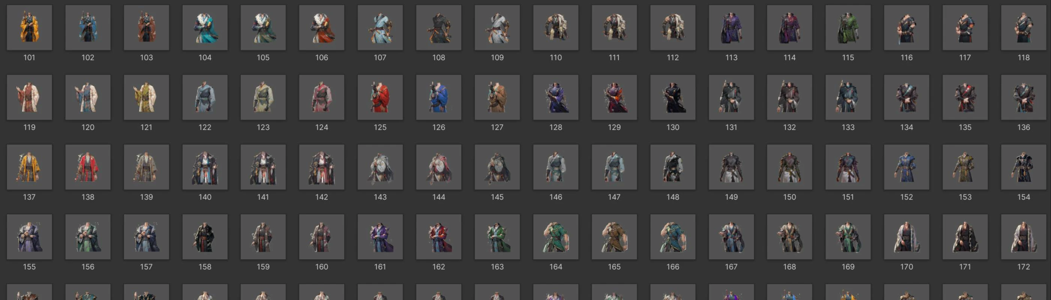Select thumbnail 117
The image size is (1051, 300).
[965, 28]
